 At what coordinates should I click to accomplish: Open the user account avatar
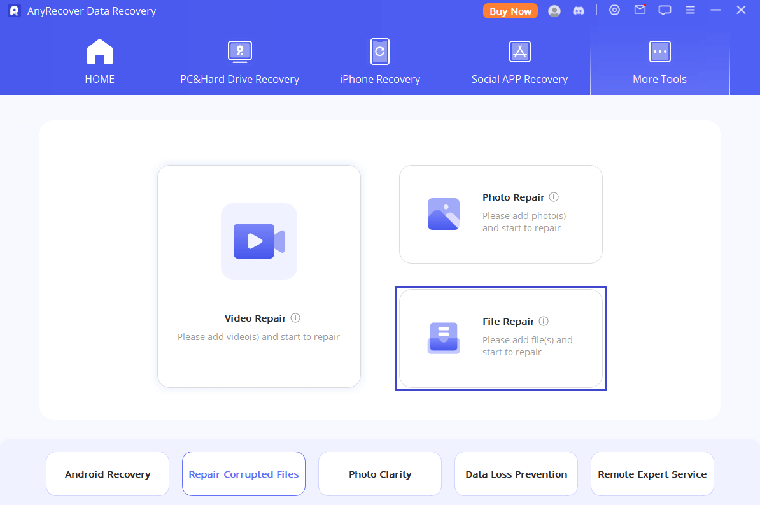[554, 10]
